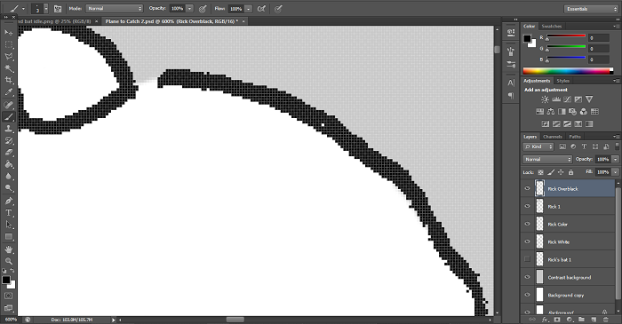The width and height of the screenshot is (622, 324).
Task: Select the Magic Wand tool
Action: point(8,68)
